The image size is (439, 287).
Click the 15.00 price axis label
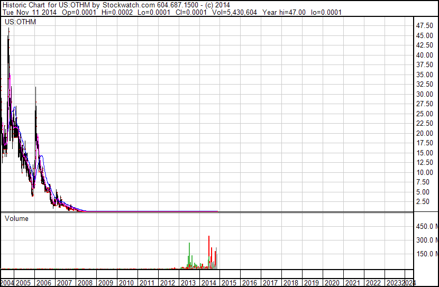(425, 153)
